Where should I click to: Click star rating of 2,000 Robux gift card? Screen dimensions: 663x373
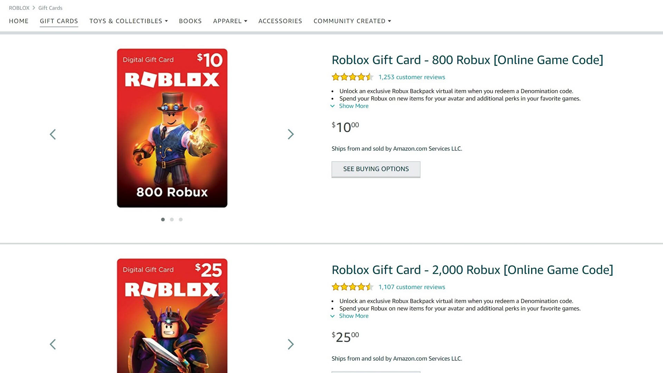point(352,287)
